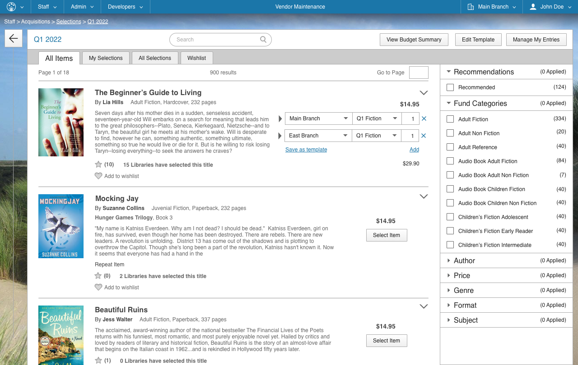
Task: Collapse the Beautiful Ruins entry with its chevron
Action: [424, 306]
